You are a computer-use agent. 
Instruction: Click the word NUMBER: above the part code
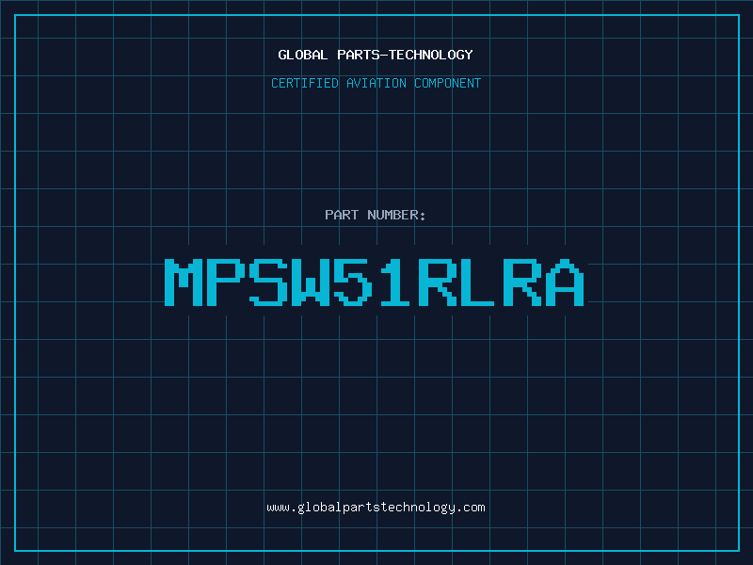396,215
